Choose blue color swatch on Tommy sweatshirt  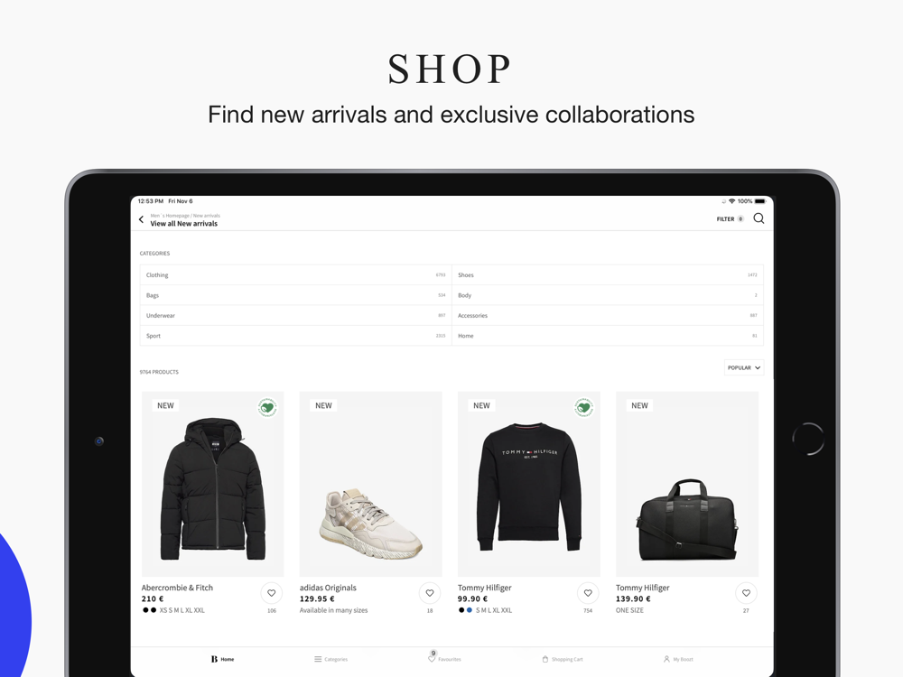click(470, 610)
